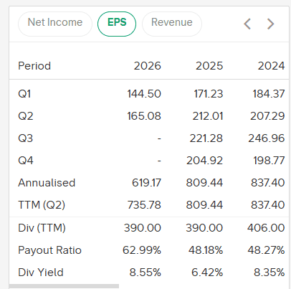Screen dimensions: 291x289
Task: Click the Div (TTM) row label
Action: point(42,227)
